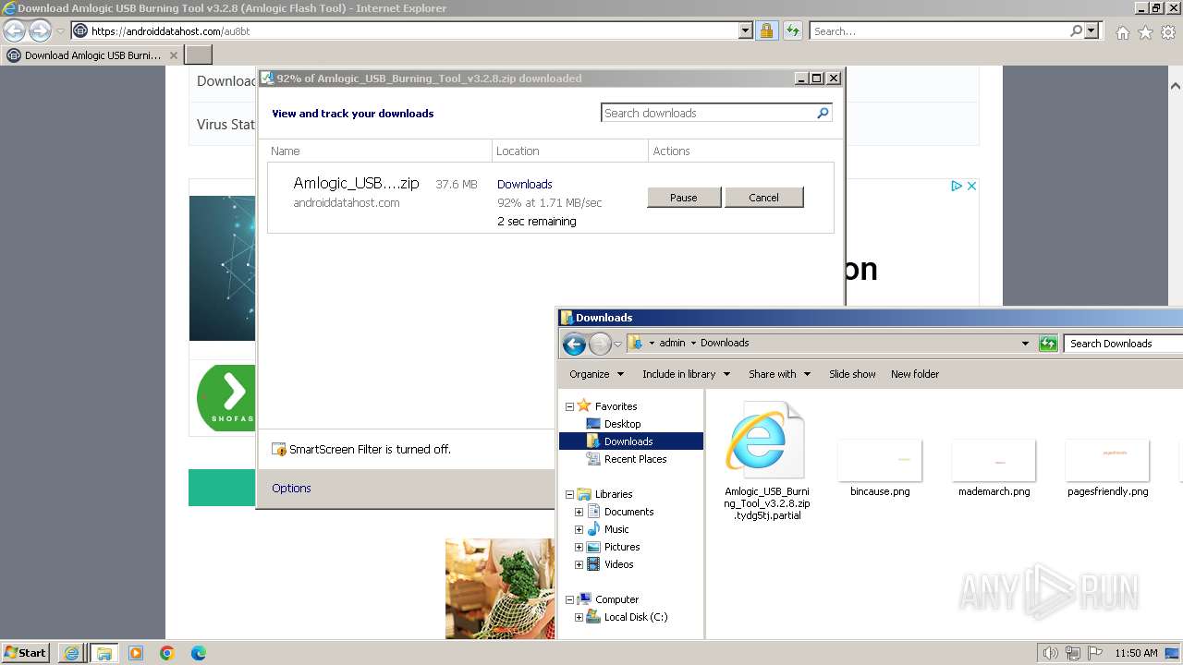The height and width of the screenshot is (665, 1183).
Task: Open the Share with dropdown
Action: [x=779, y=374]
